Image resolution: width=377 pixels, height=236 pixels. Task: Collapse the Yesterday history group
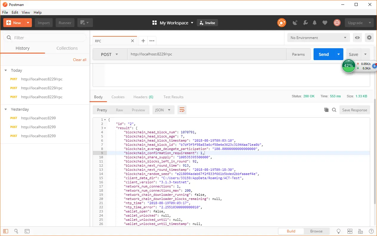[6, 109]
